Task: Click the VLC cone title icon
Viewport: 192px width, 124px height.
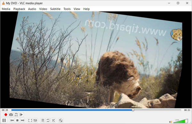Action: (3, 3)
